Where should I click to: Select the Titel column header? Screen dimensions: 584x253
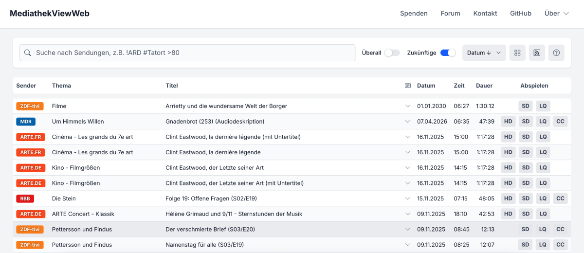pos(172,86)
